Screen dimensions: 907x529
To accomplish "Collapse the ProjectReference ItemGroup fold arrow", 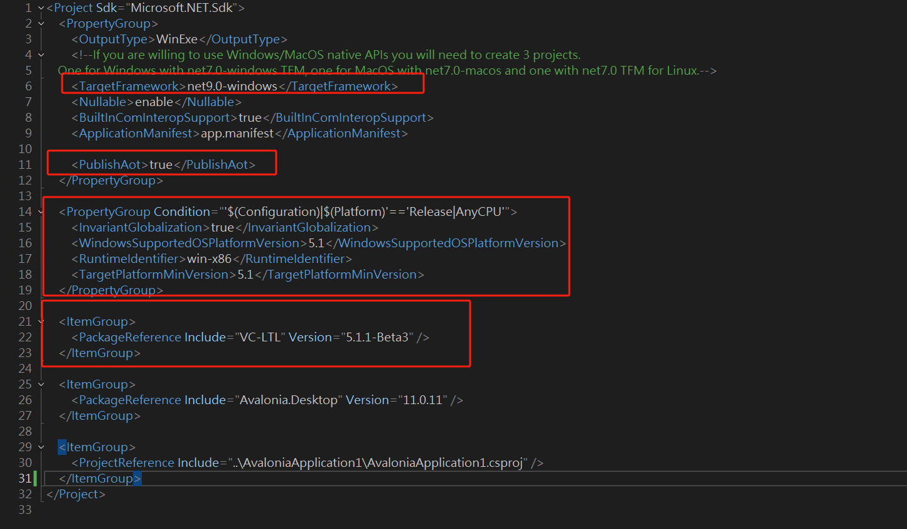I will 41,447.
